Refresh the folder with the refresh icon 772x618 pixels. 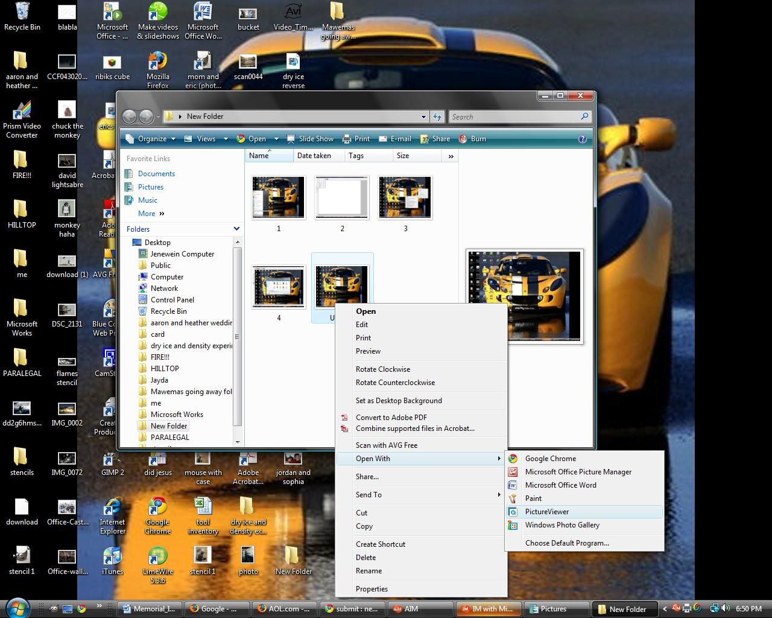[437, 116]
